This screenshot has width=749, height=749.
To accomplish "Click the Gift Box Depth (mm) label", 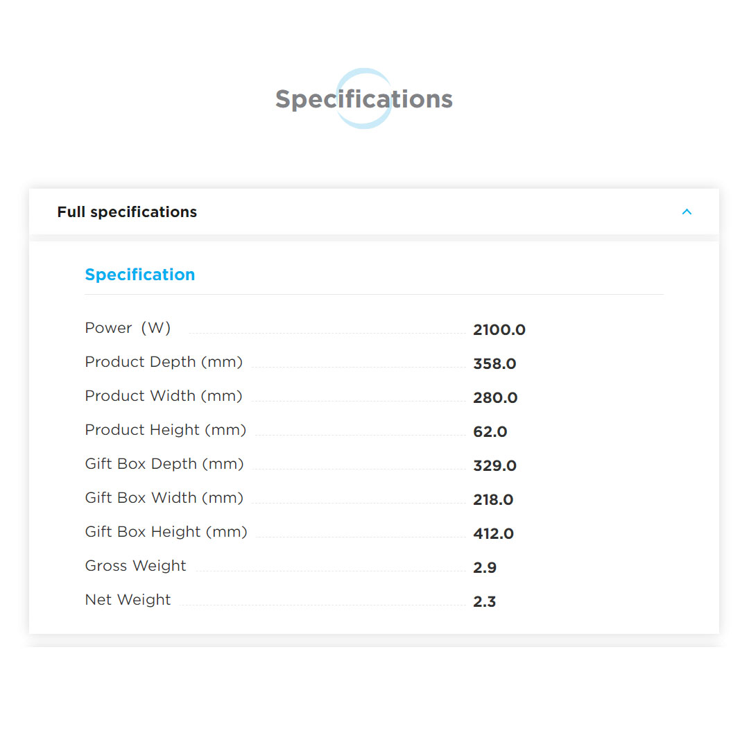I will point(164,464).
